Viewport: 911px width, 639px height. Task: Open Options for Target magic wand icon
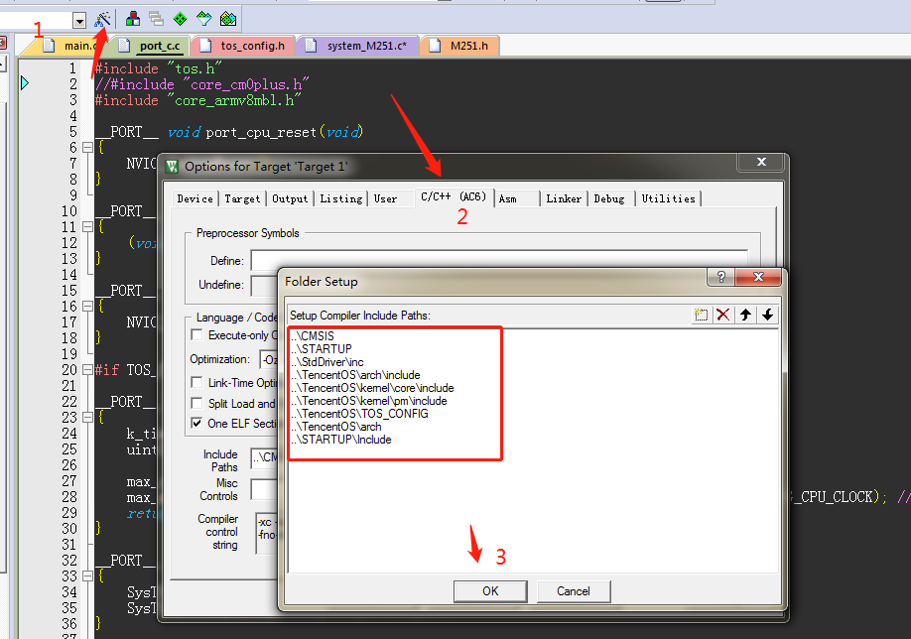tap(102, 20)
